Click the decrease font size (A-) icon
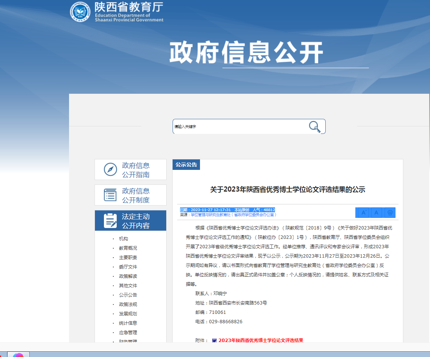The height and width of the screenshot is (357, 430). point(376,212)
